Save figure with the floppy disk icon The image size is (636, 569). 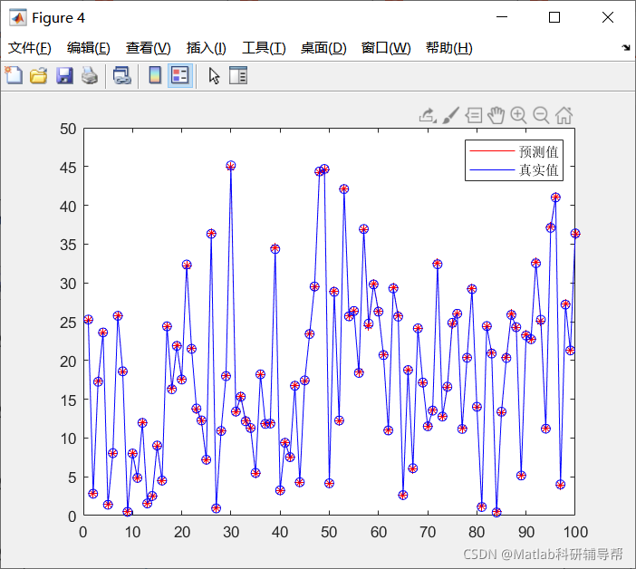pyautogui.click(x=64, y=76)
